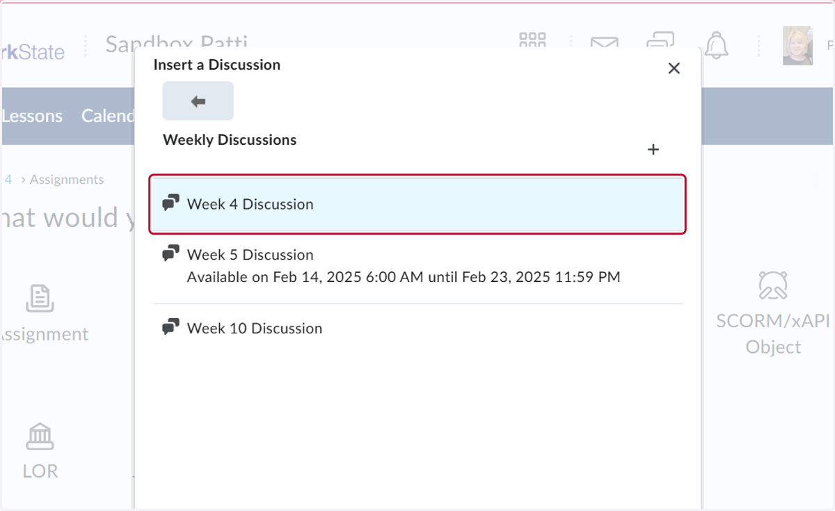The height and width of the screenshot is (511, 835).
Task: Pick the Week 10 Discussion entry
Action: pos(418,328)
